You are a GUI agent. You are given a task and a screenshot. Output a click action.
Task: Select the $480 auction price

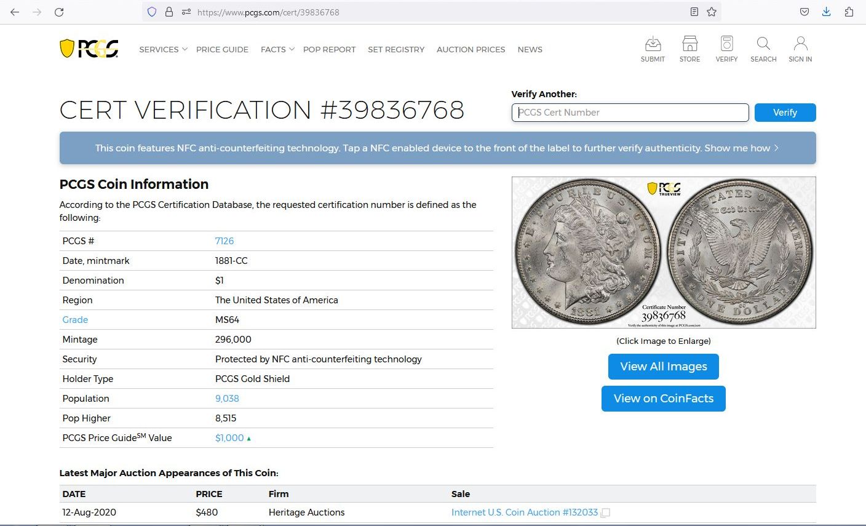[x=207, y=512]
